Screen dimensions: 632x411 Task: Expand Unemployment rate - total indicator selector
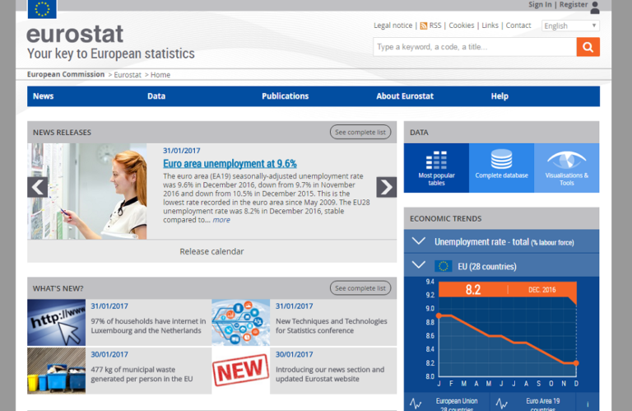(x=419, y=241)
